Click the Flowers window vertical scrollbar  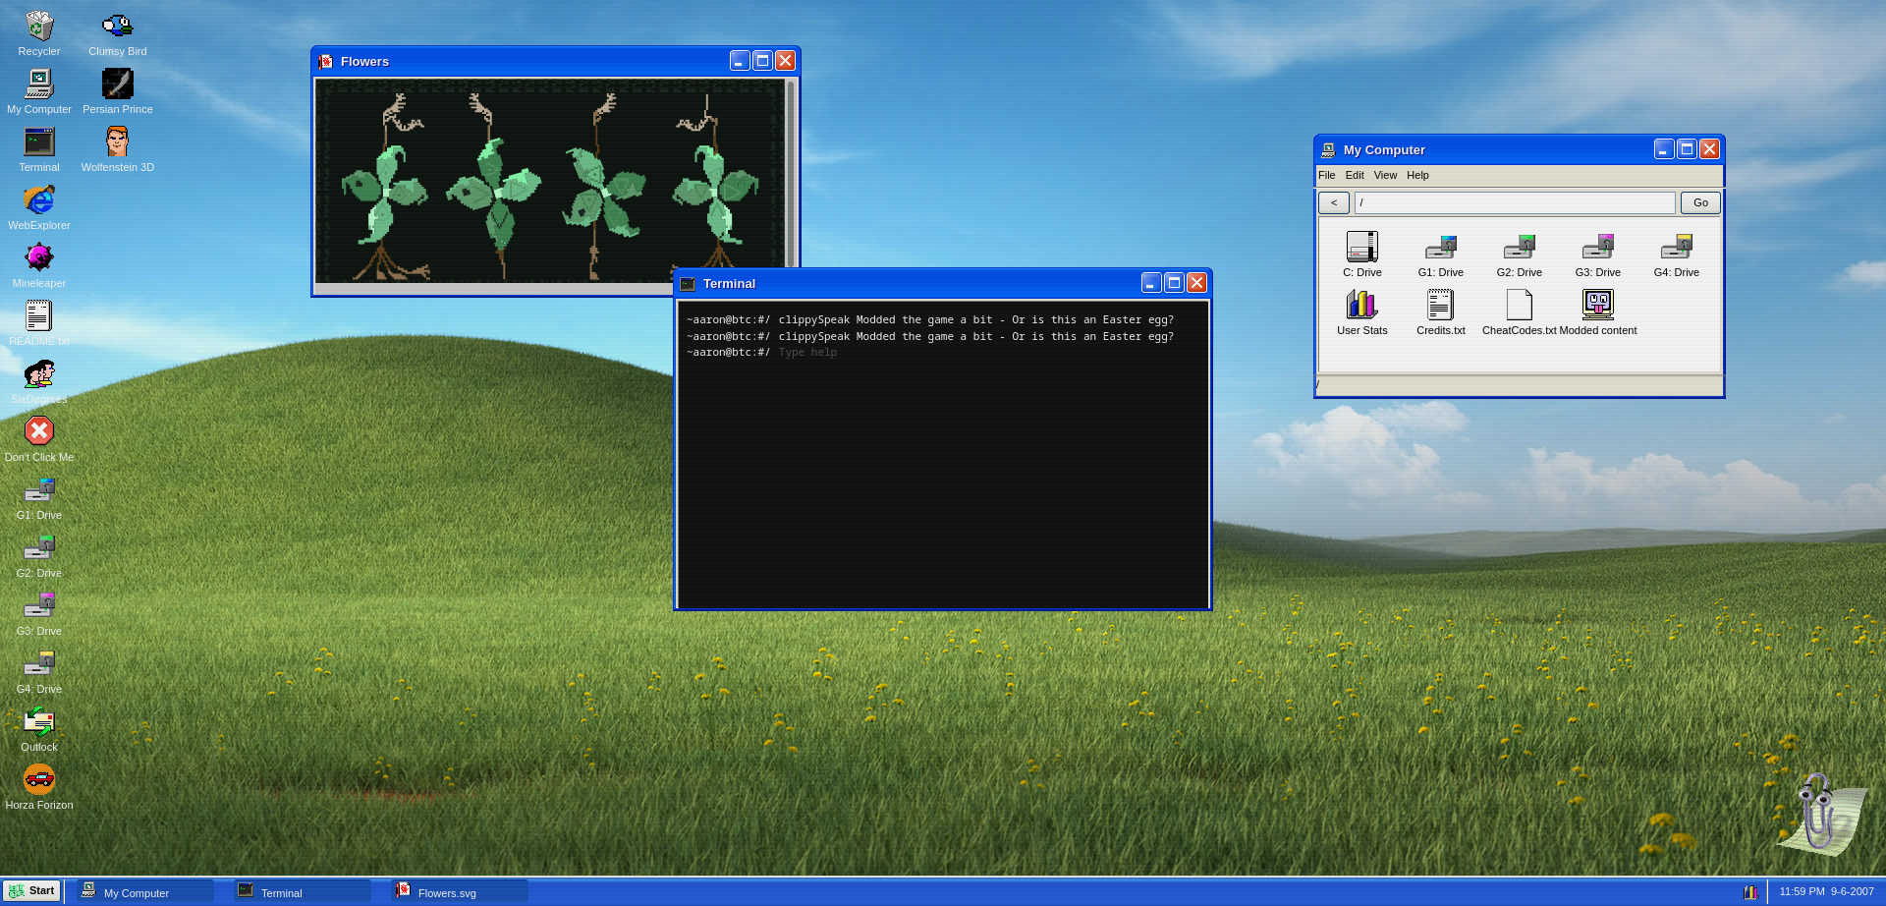pyautogui.click(x=792, y=173)
